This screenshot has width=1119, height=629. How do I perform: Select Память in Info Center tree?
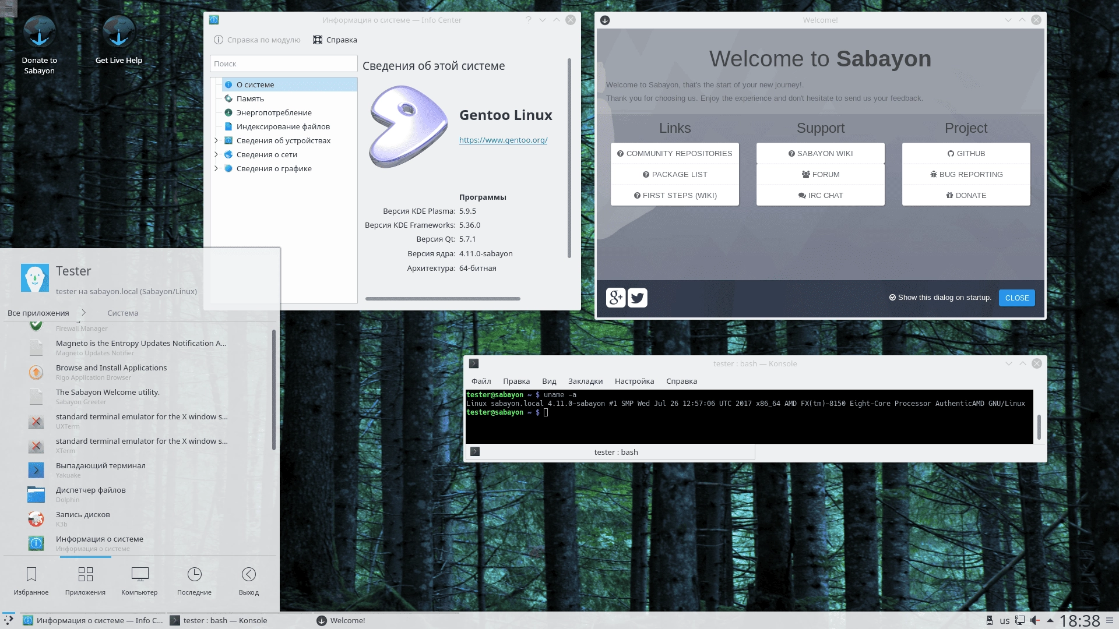(x=289, y=98)
